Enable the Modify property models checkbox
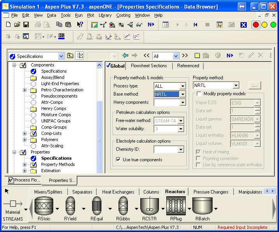 tap(199, 94)
